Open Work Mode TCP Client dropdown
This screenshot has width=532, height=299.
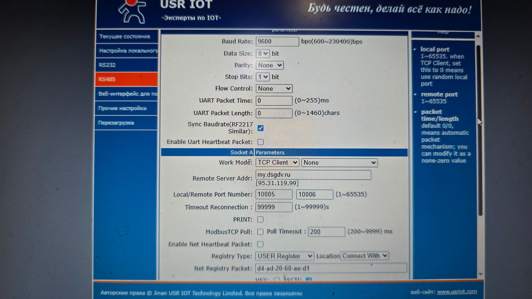[x=277, y=163]
